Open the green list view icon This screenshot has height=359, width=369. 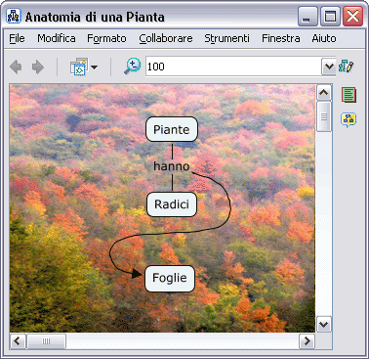348,95
